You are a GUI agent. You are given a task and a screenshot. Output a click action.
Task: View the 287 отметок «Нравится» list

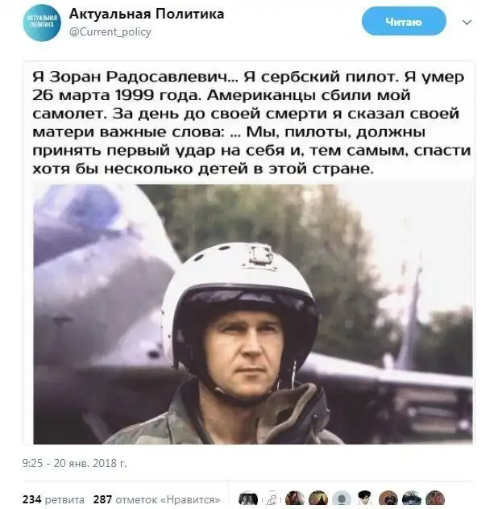156,499
